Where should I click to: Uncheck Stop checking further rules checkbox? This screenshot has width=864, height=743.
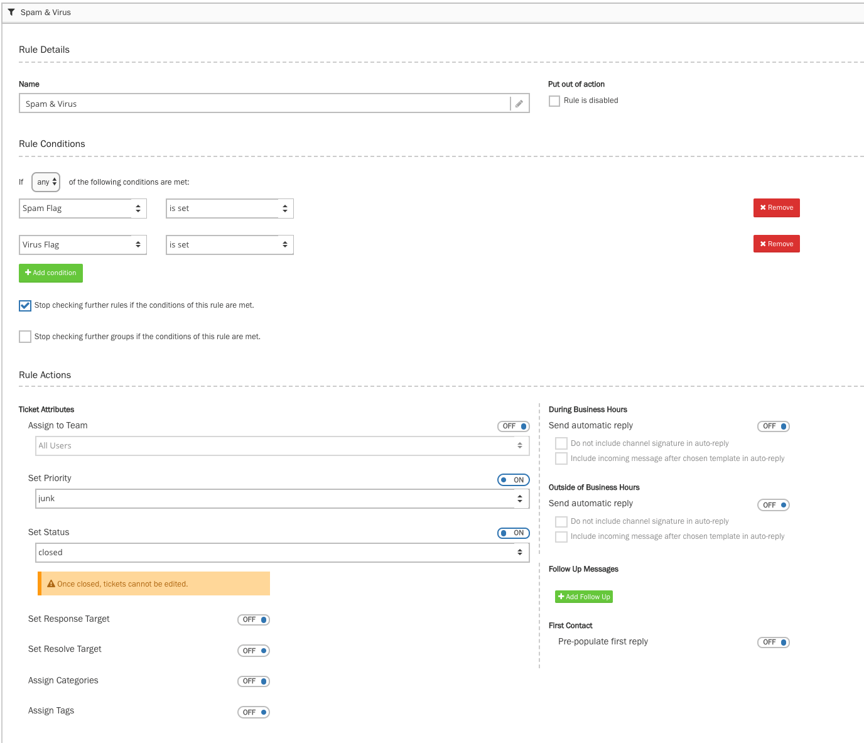[25, 306]
